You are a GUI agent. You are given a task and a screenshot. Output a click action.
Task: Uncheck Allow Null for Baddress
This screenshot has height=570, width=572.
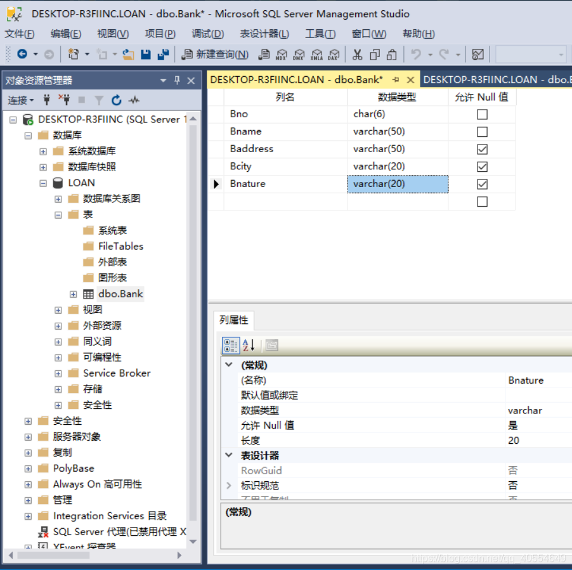click(x=482, y=149)
